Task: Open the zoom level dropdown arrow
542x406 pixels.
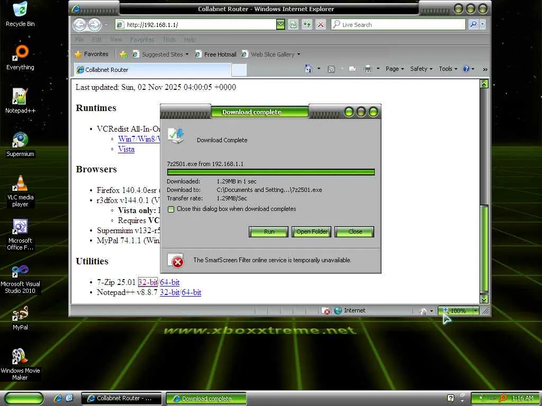Action: pyautogui.click(x=476, y=311)
